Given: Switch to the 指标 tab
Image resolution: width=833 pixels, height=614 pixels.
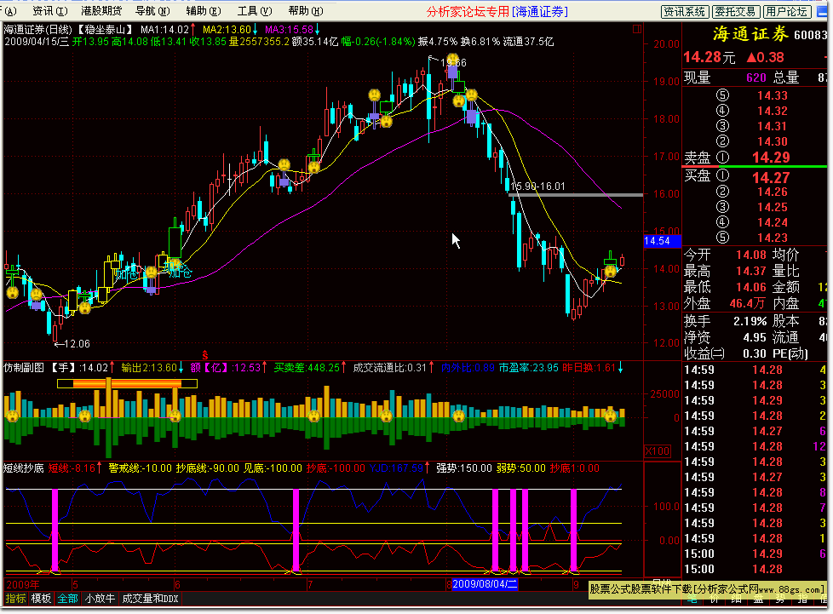Looking at the screenshot, I should 15,599.
